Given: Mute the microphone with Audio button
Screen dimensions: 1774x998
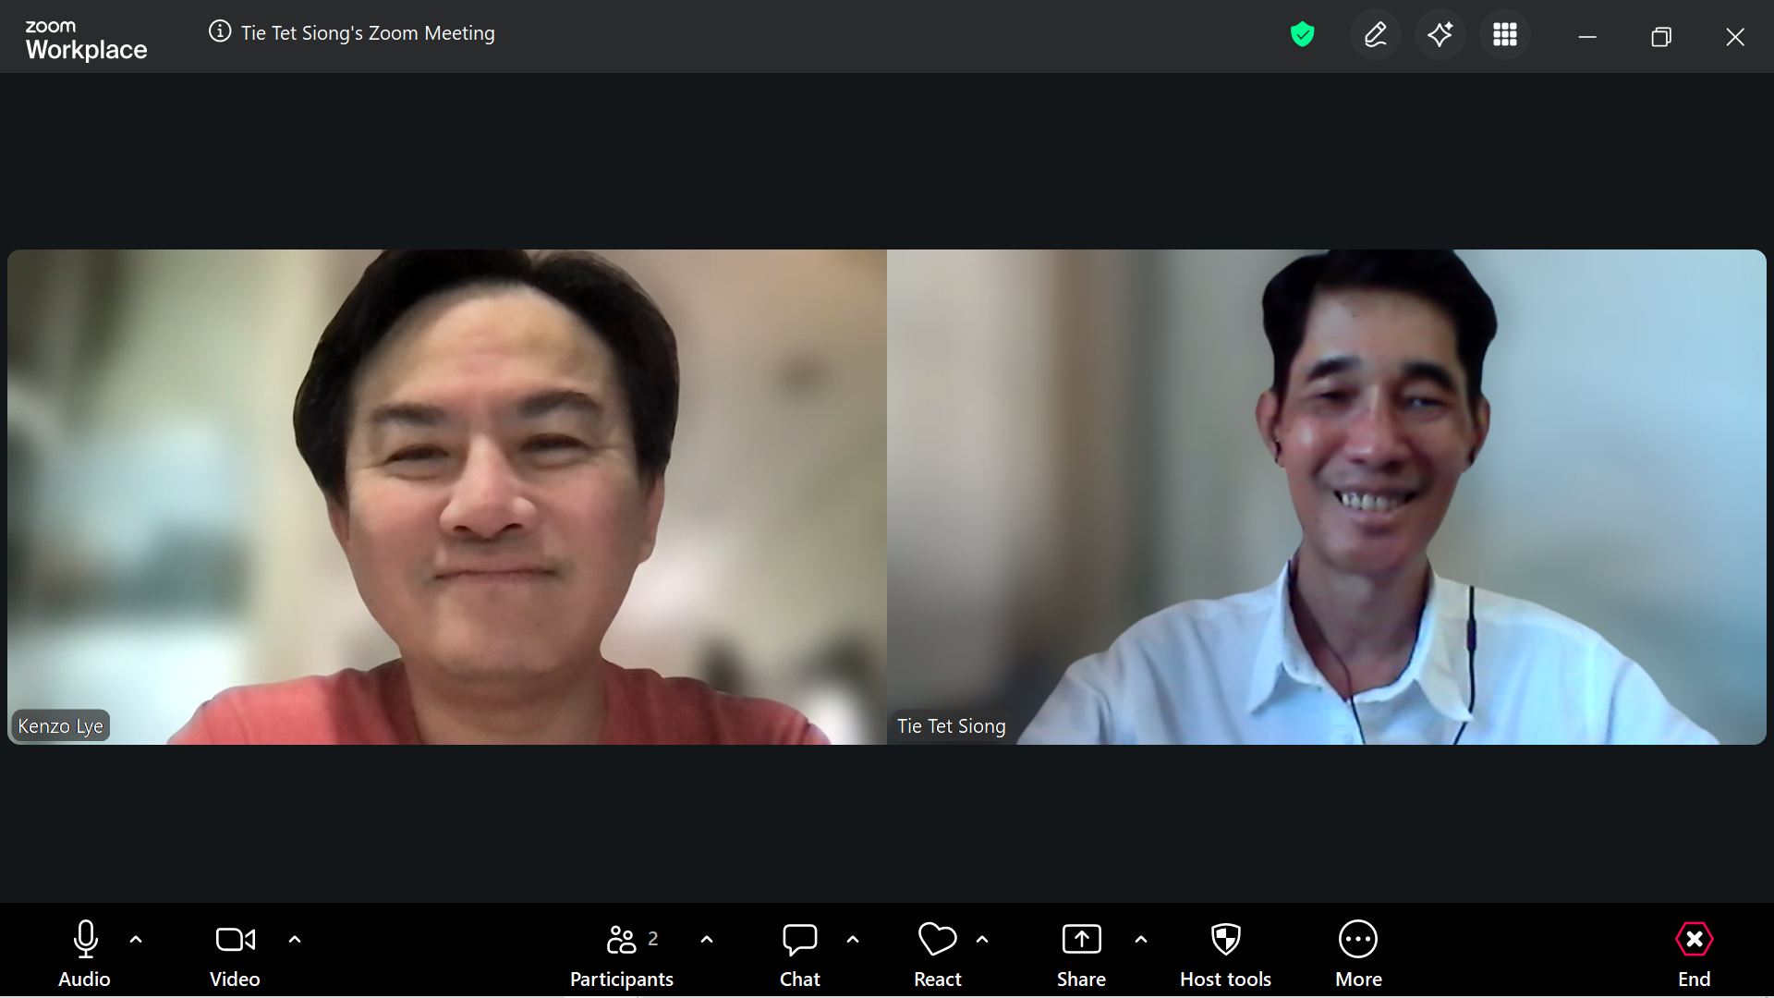Looking at the screenshot, I should (85, 954).
